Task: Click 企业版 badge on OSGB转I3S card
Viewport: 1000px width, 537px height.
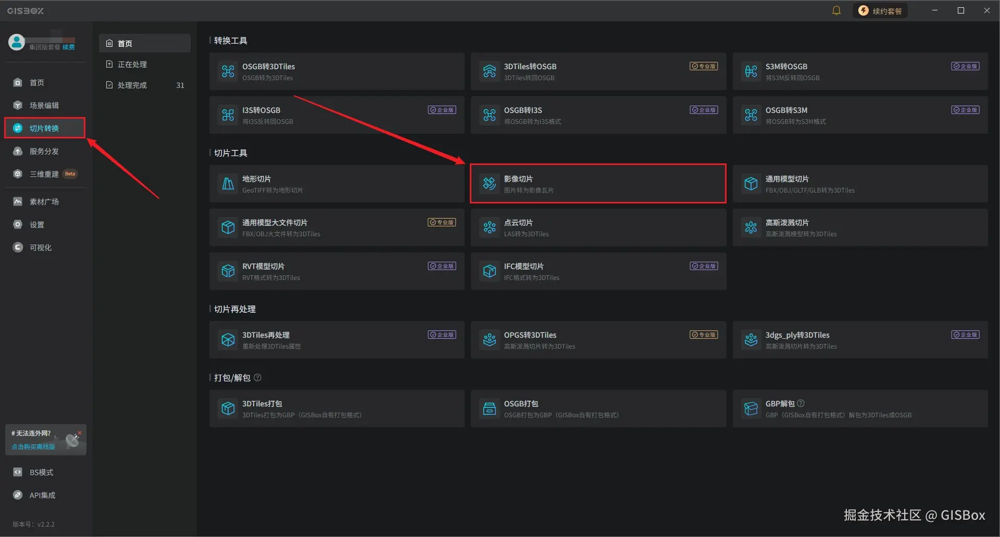Action: [x=704, y=110]
